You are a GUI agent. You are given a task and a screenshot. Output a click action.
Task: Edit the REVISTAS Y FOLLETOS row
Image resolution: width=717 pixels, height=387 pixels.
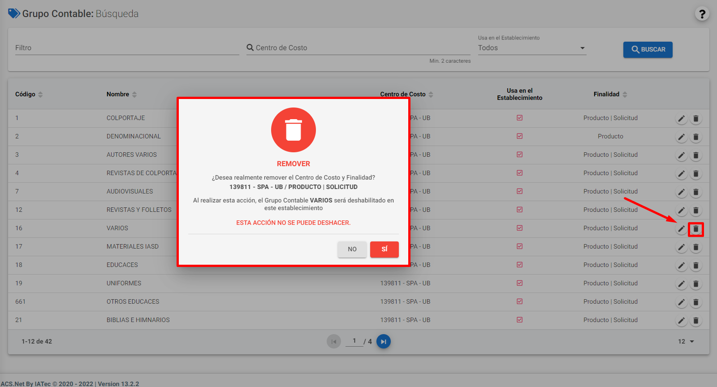click(x=681, y=211)
